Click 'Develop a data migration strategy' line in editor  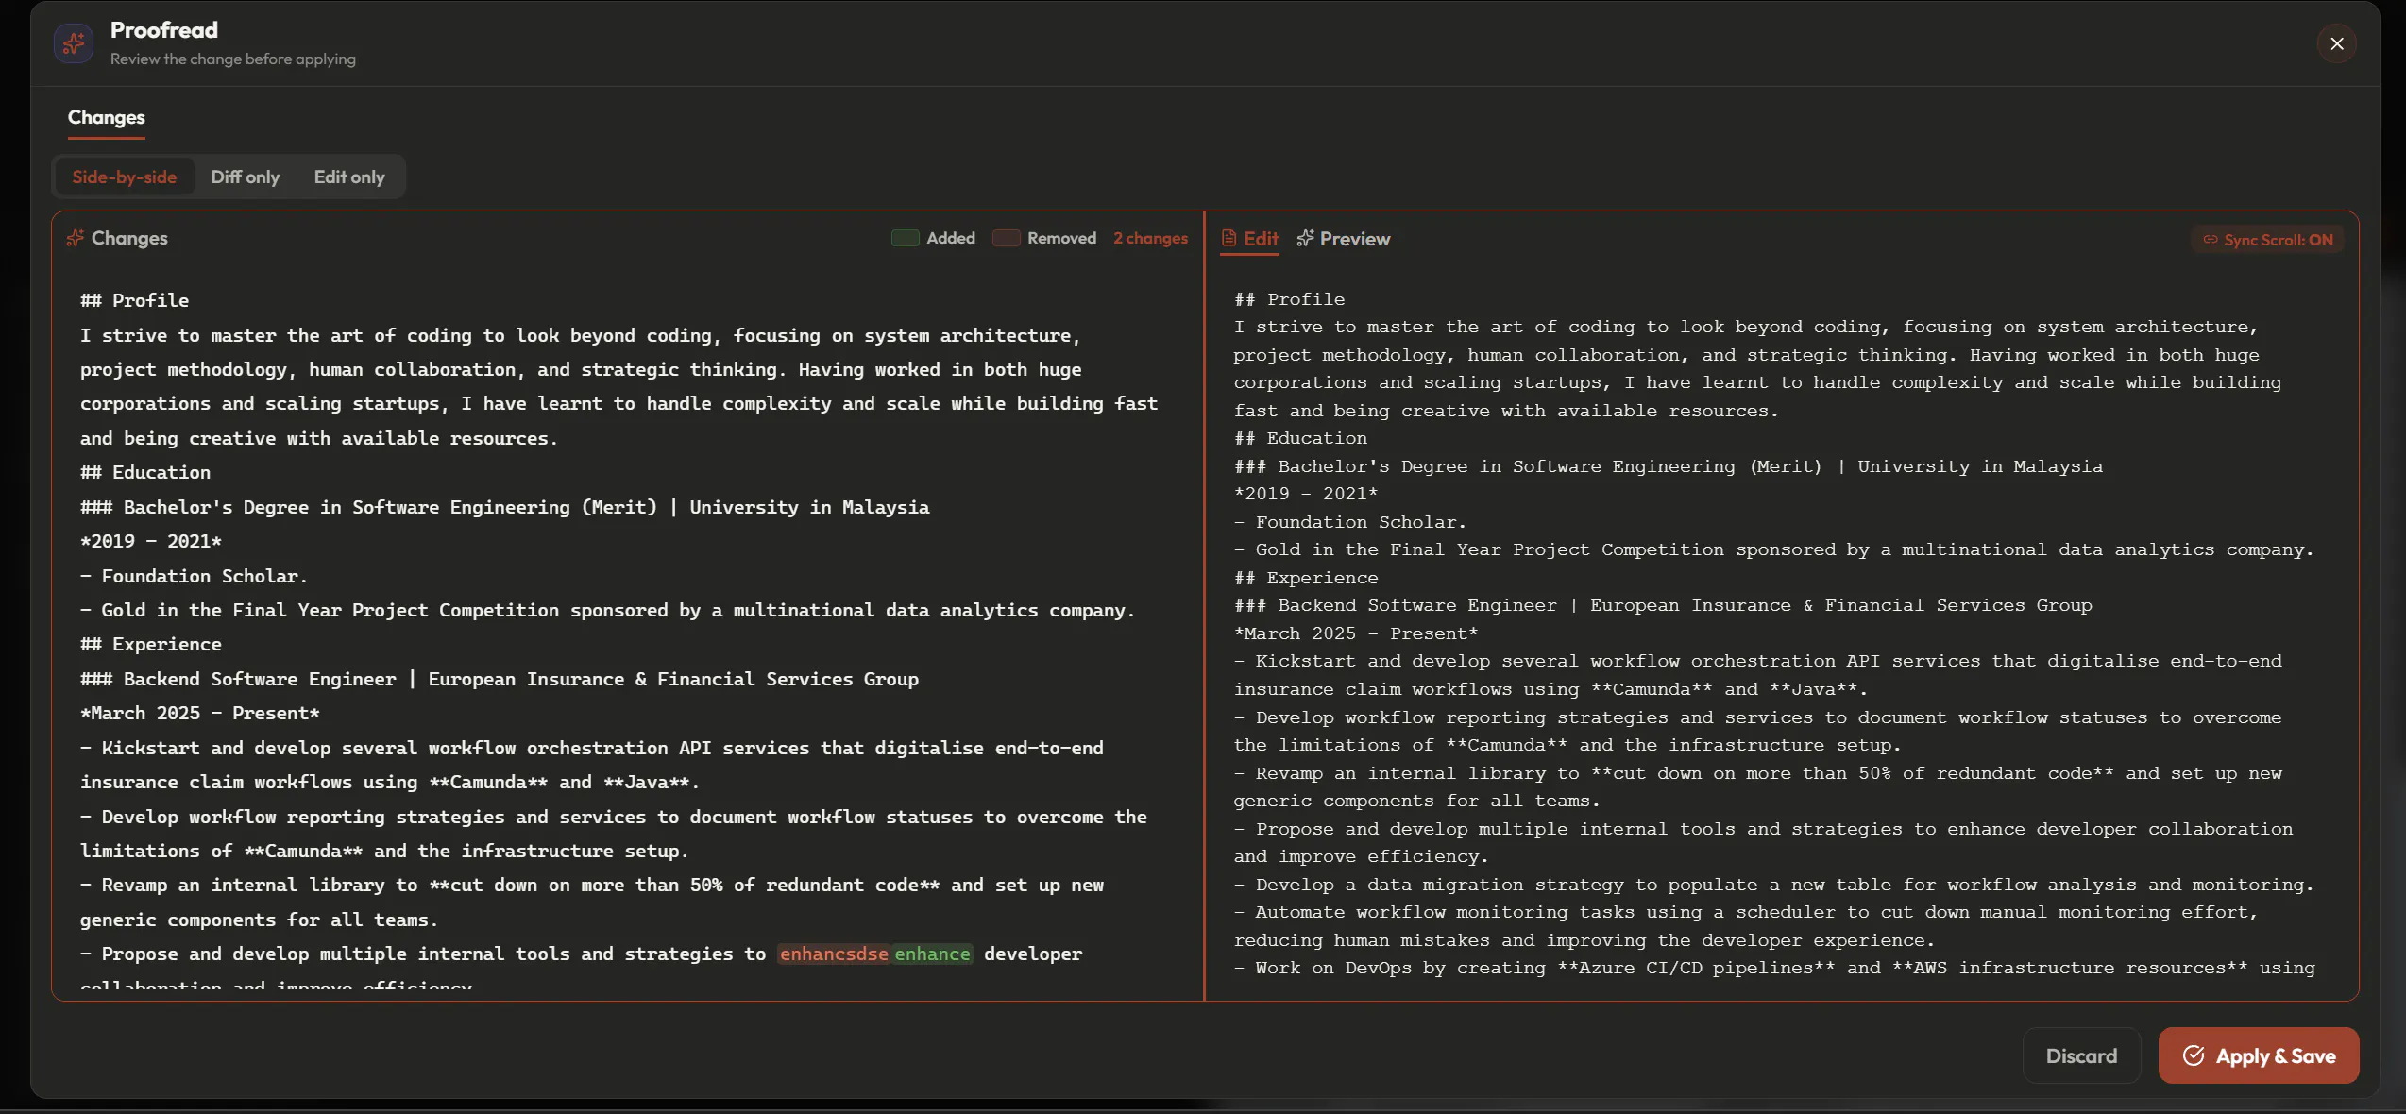[x=1774, y=885]
